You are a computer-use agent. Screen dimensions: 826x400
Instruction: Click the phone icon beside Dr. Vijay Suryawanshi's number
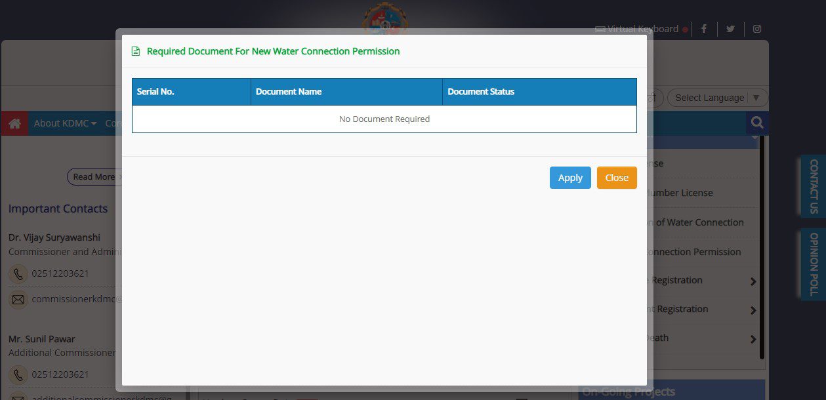point(18,273)
